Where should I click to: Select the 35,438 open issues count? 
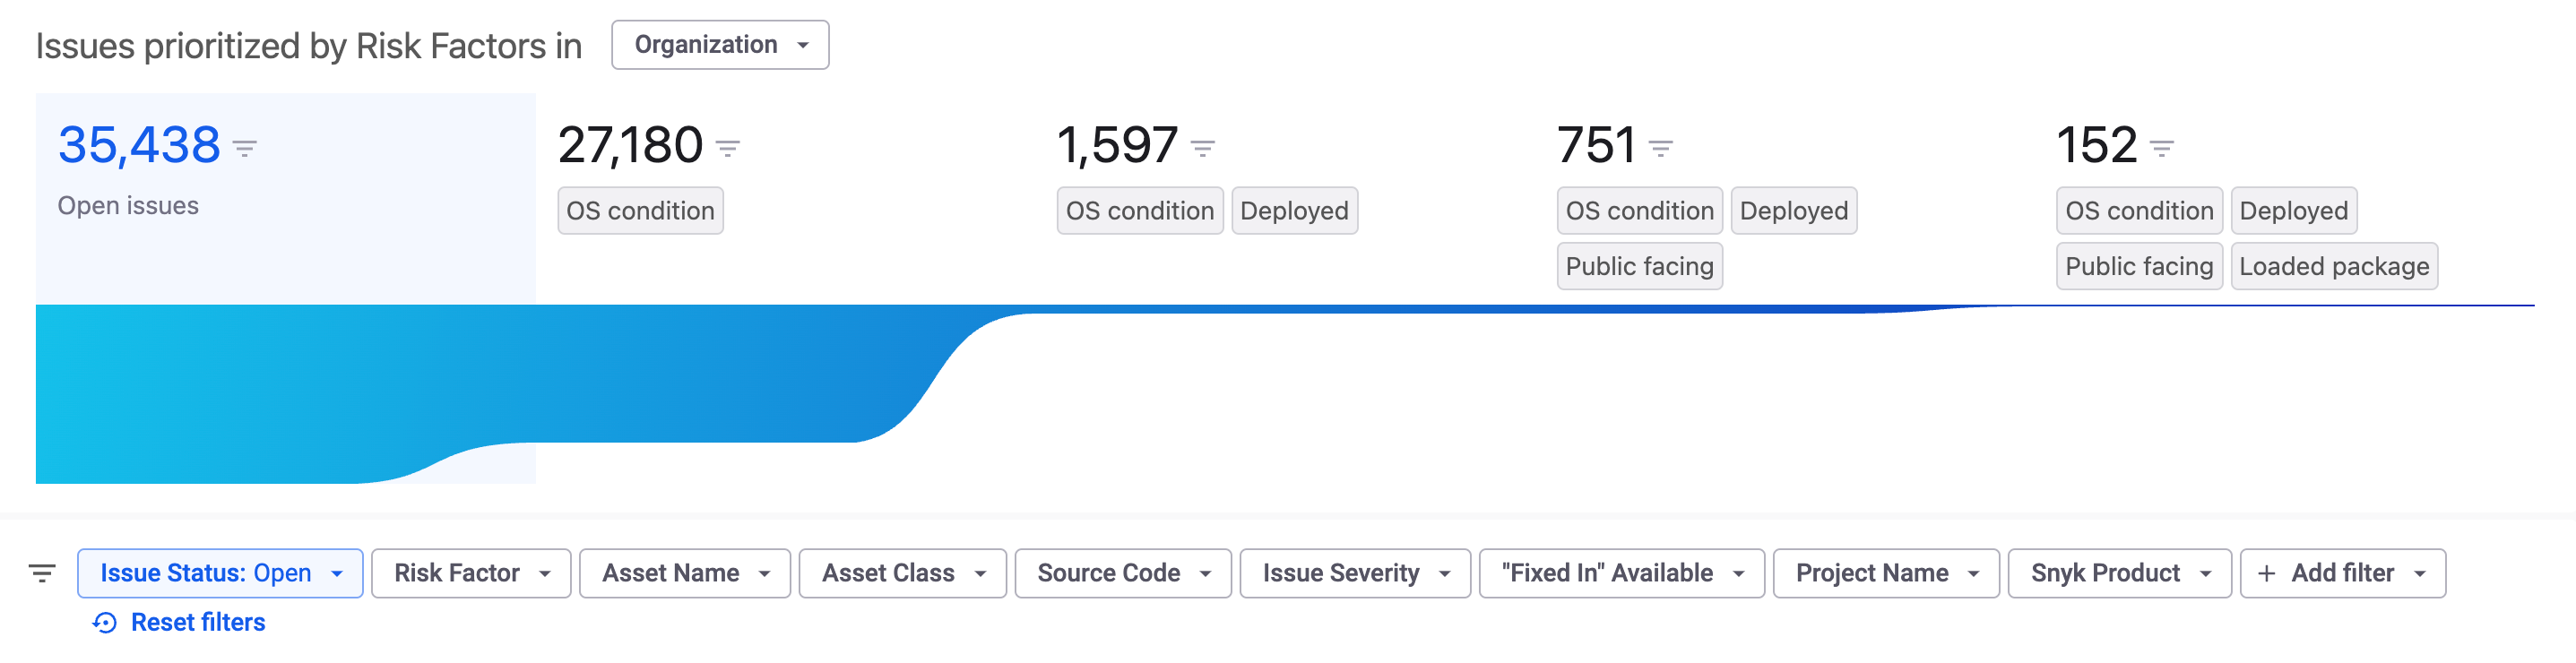139,145
